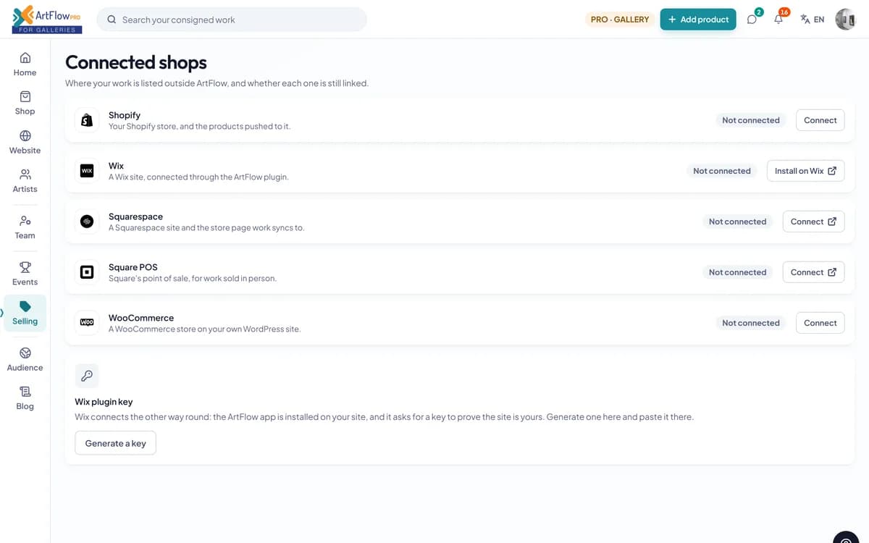Click the Wix row title

(x=116, y=166)
